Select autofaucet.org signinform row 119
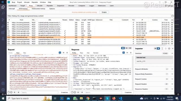This screenshot has width=181, height=101. tap(90, 37)
